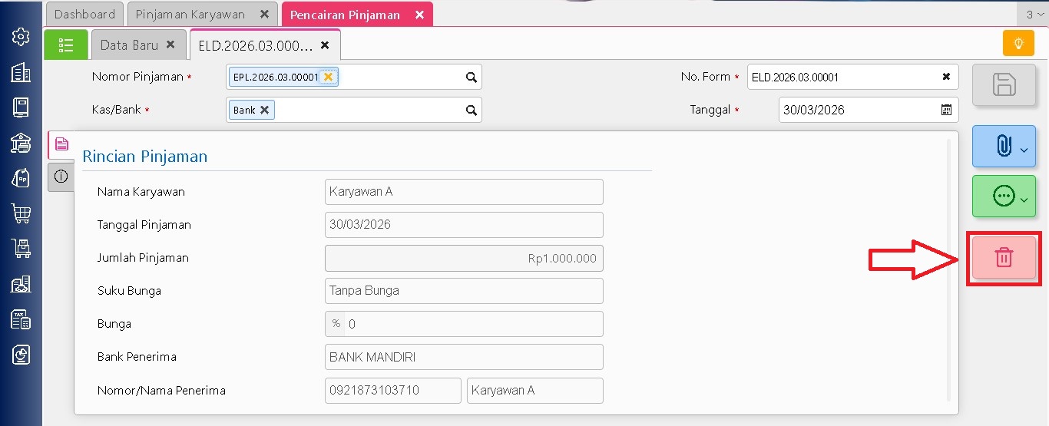Viewport: 1049px width, 426px height.
Task: Click the grayed-out Save floppy disk button
Action: (1004, 84)
